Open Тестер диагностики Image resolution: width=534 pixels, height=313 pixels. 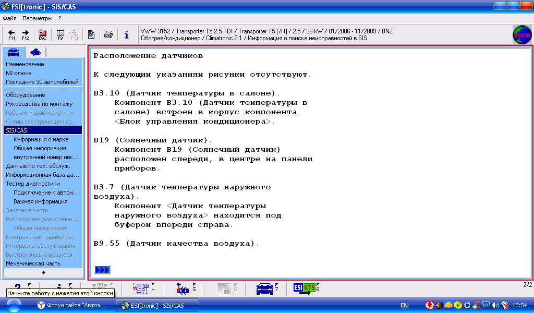pyautogui.click(x=33, y=184)
